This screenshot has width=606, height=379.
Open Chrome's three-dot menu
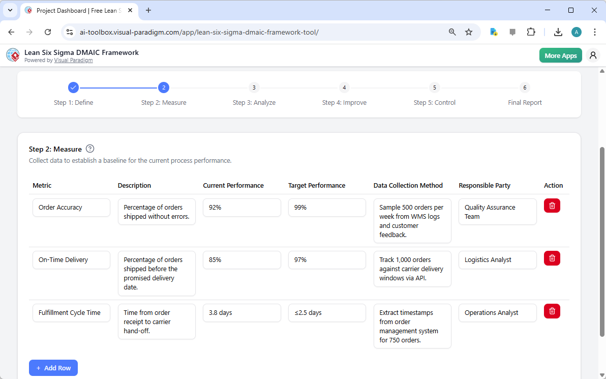[x=595, y=32]
